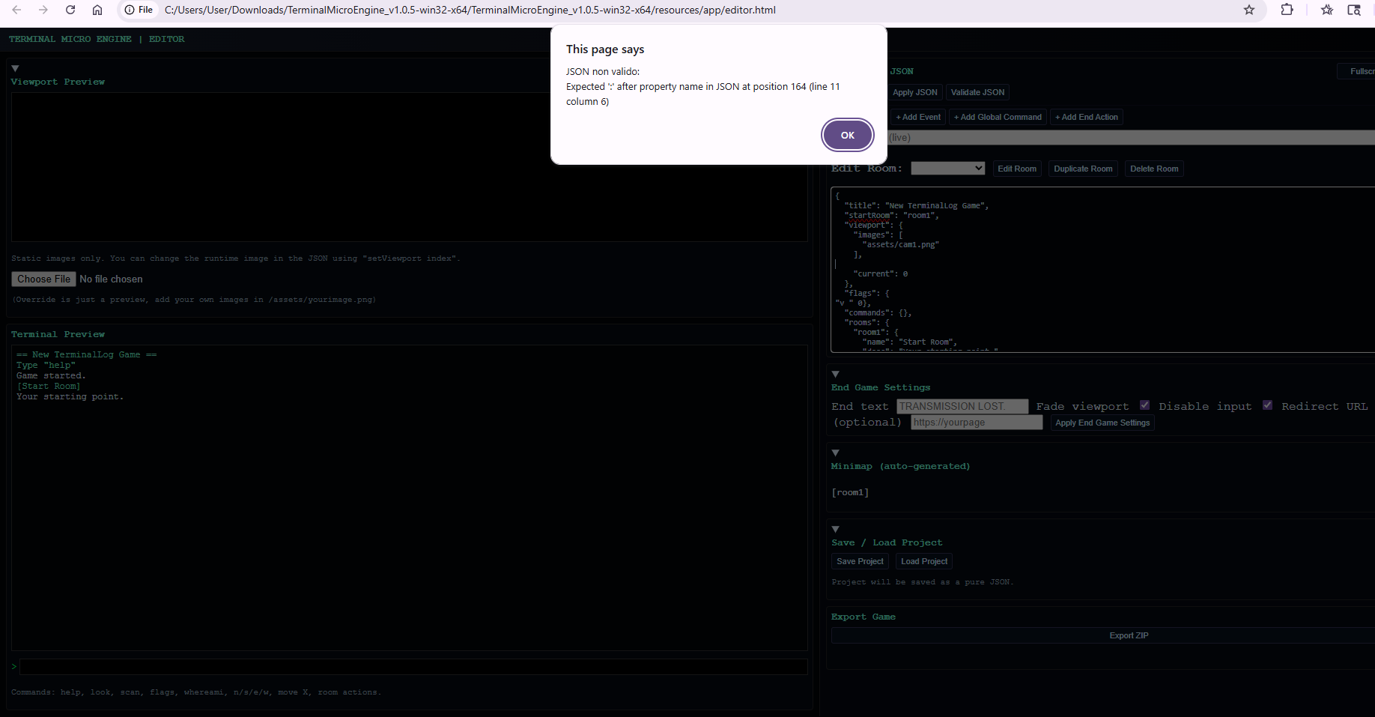This screenshot has height=717, width=1375.
Task: Open the favorites list icon
Action: (1327, 10)
